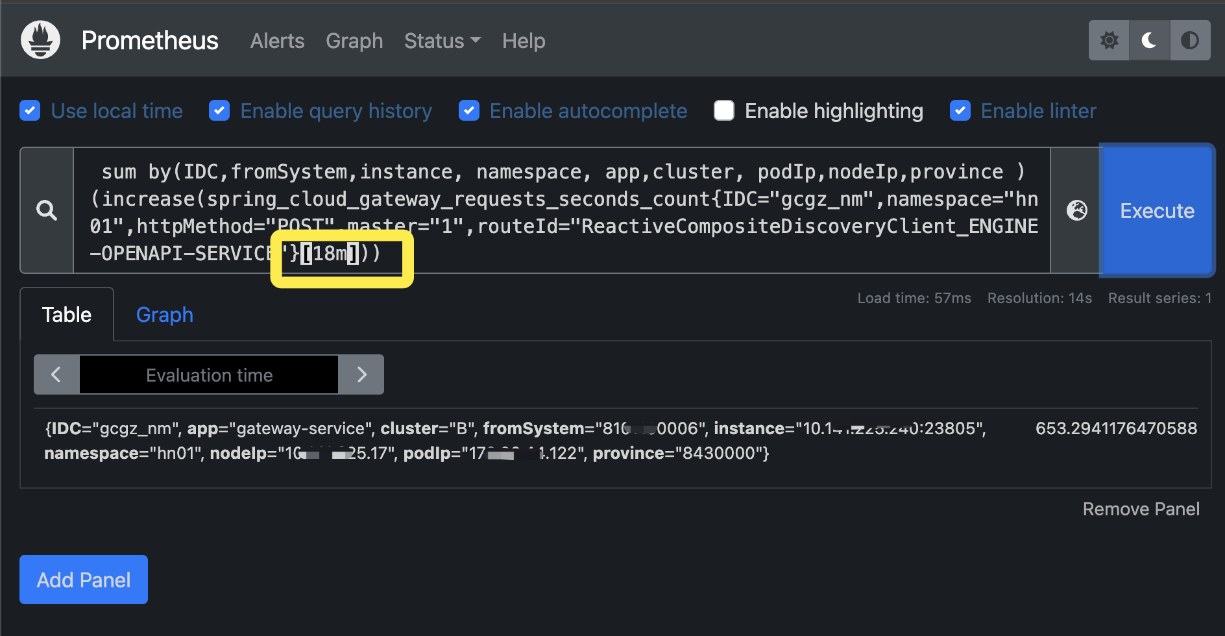The width and height of the screenshot is (1225, 636).
Task: Click the Add Panel button
Action: [84, 580]
